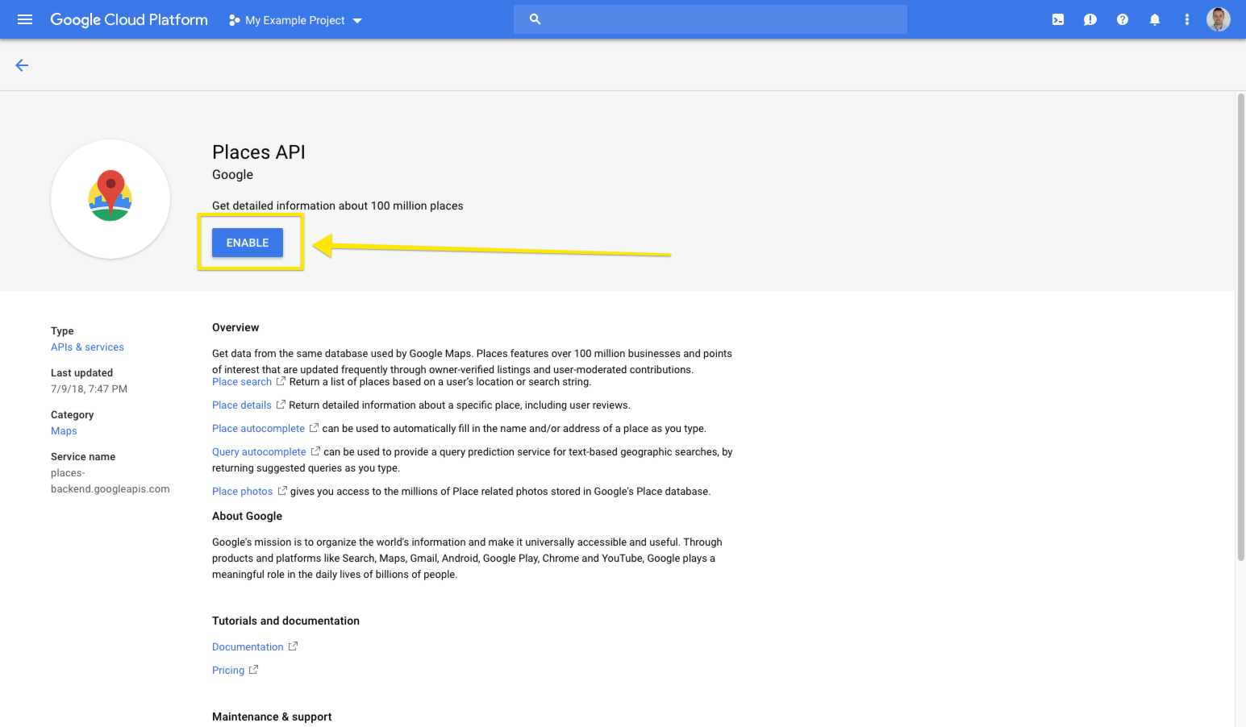Click the project hexagon dots icon
Screen dimensions: 1246x727
tap(234, 20)
